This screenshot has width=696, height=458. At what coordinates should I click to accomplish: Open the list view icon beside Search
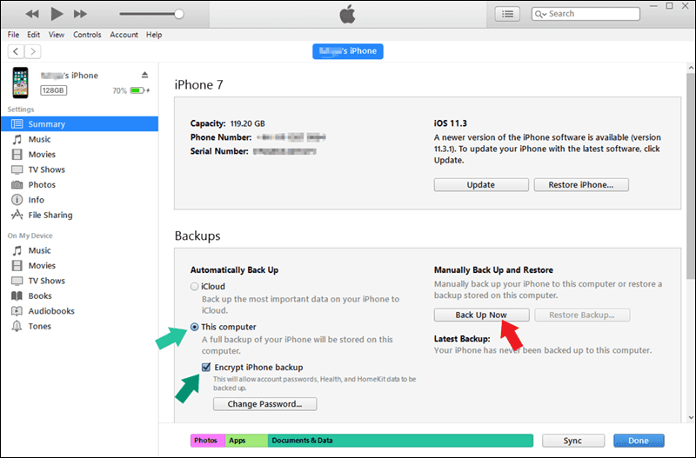[x=507, y=14]
